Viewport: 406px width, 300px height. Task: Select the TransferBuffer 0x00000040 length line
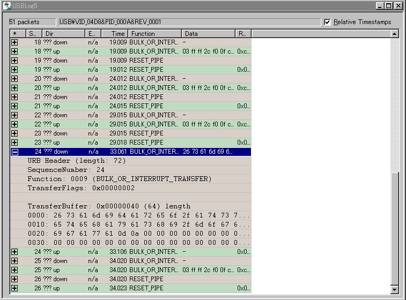109,206
